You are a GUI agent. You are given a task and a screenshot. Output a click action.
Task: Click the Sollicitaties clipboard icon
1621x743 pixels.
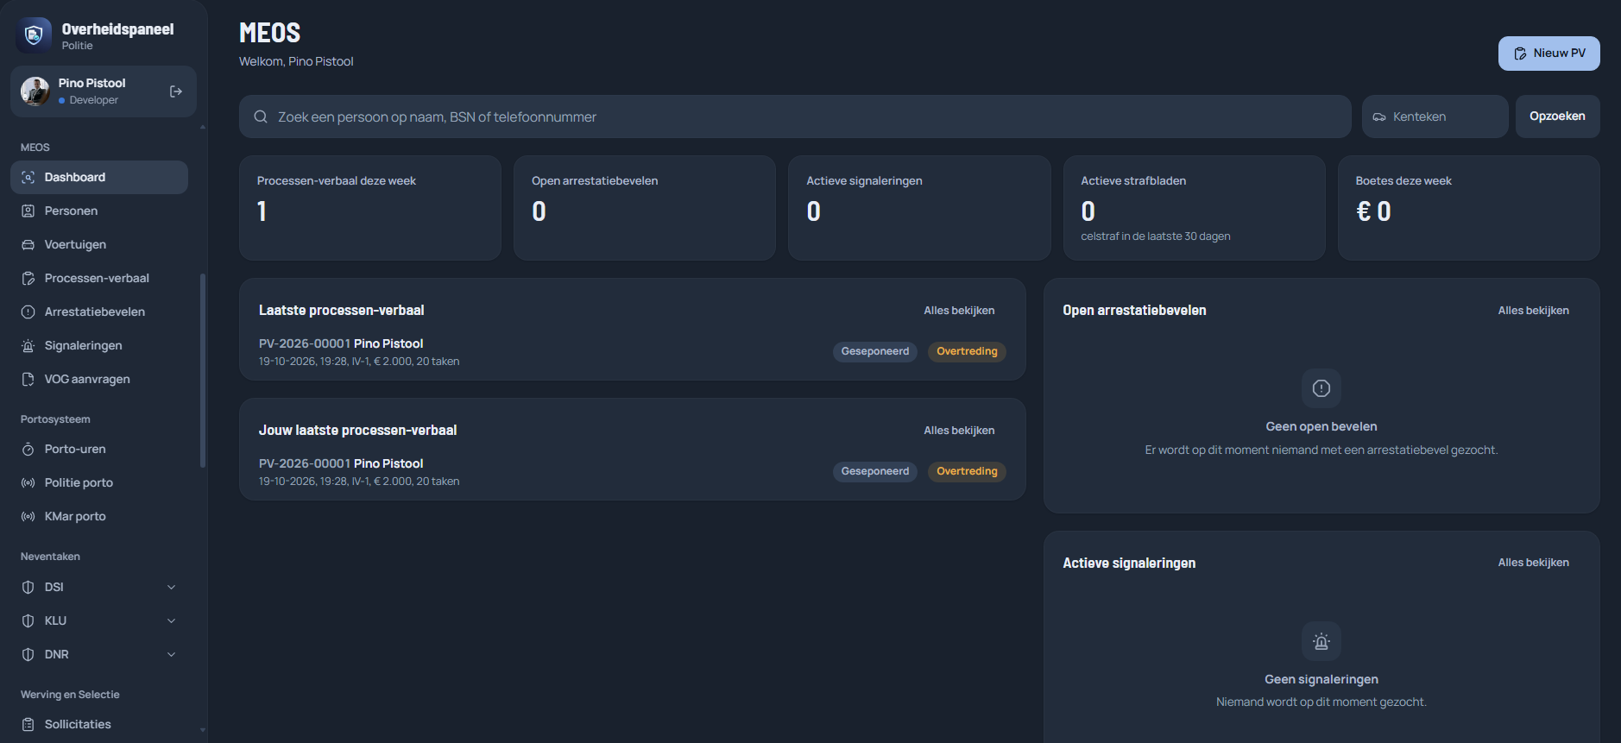(x=28, y=724)
